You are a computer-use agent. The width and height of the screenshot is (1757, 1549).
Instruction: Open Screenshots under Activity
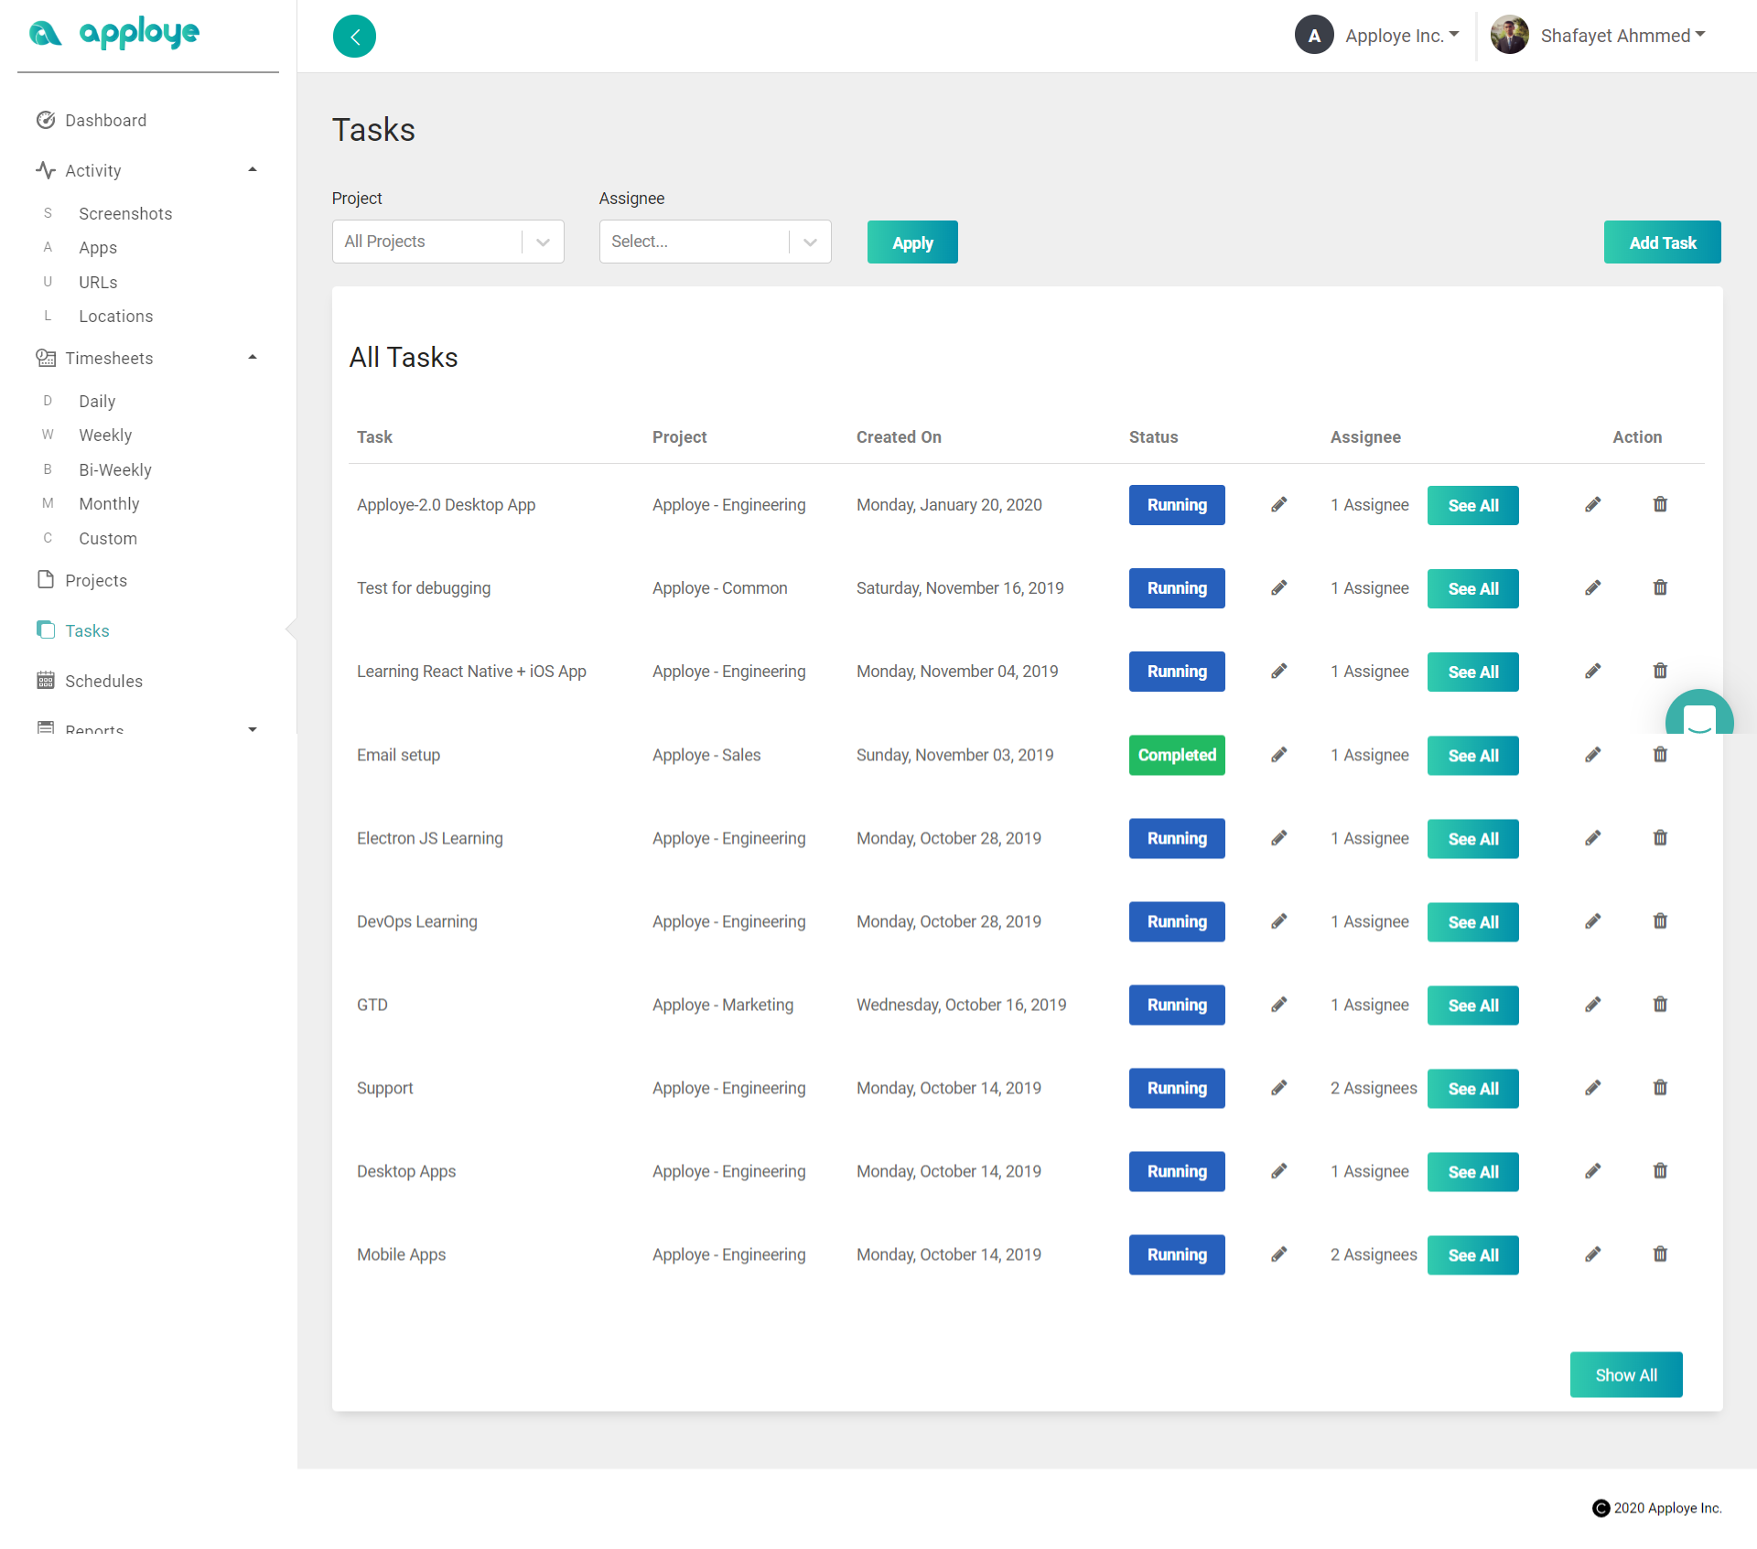click(125, 214)
